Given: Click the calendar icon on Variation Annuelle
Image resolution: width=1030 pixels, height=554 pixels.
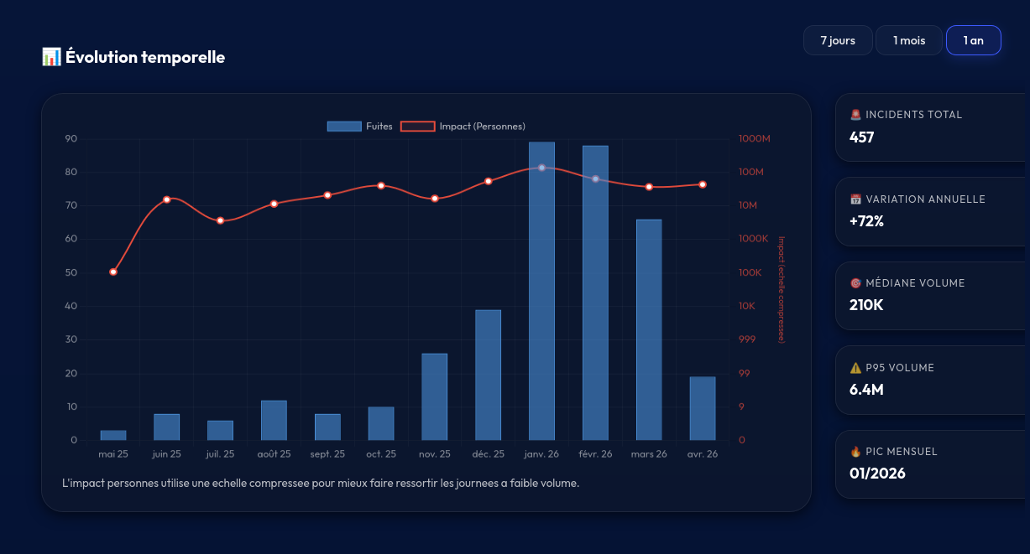Looking at the screenshot, I should pyautogui.click(x=855, y=199).
